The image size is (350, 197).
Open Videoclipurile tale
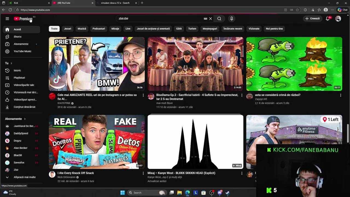pos(22,85)
